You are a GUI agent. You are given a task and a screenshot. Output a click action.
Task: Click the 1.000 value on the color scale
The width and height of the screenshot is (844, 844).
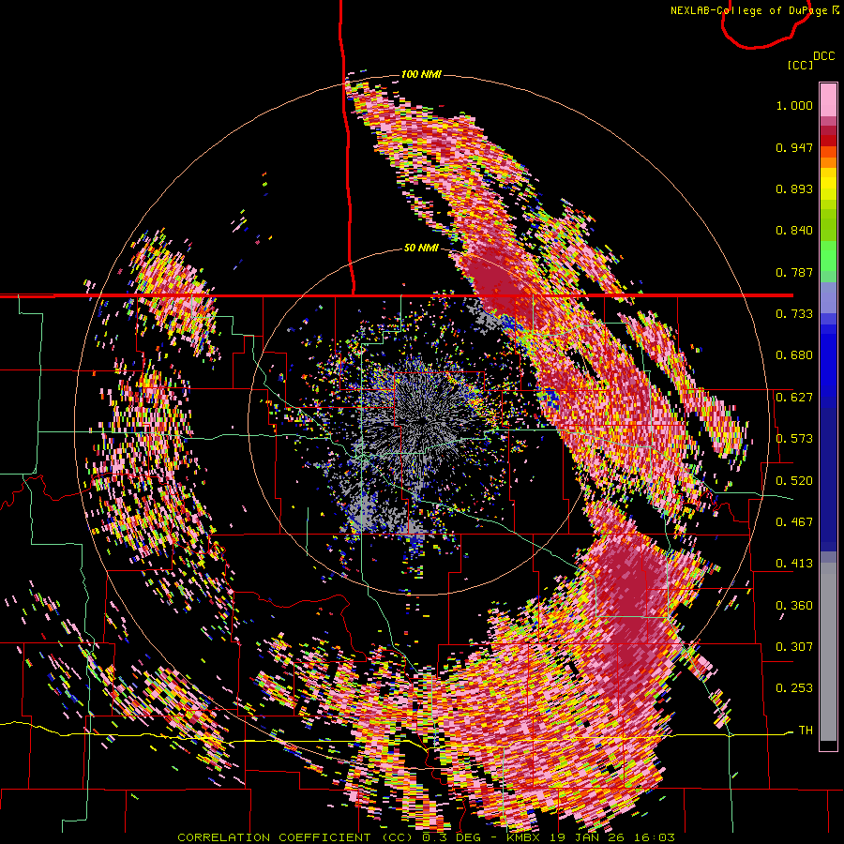[x=794, y=105]
